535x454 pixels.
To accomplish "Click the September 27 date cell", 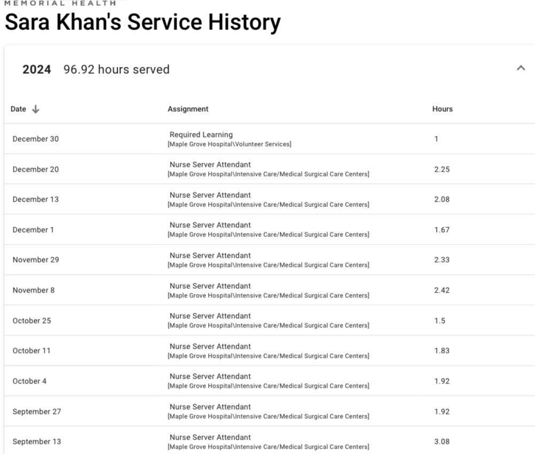I will pyautogui.click(x=37, y=412).
